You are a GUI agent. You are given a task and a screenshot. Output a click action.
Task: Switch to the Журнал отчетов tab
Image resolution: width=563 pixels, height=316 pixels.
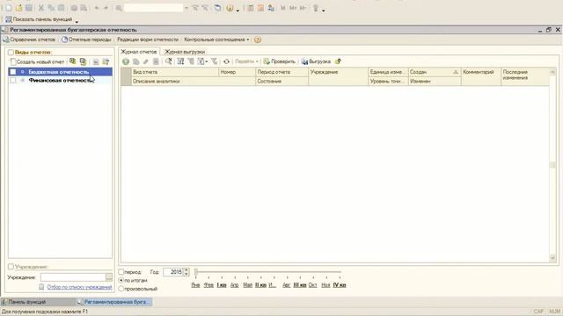click(x=139, y=52)
